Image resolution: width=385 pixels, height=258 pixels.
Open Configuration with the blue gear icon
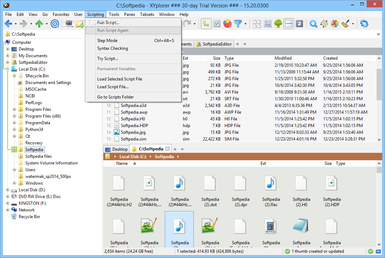tap(364, 24)
